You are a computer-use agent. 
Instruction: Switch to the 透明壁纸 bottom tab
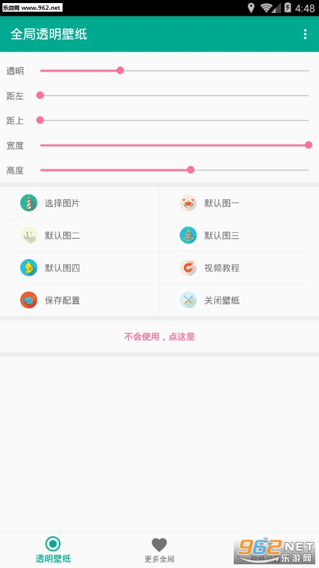(x=53, y=550)
